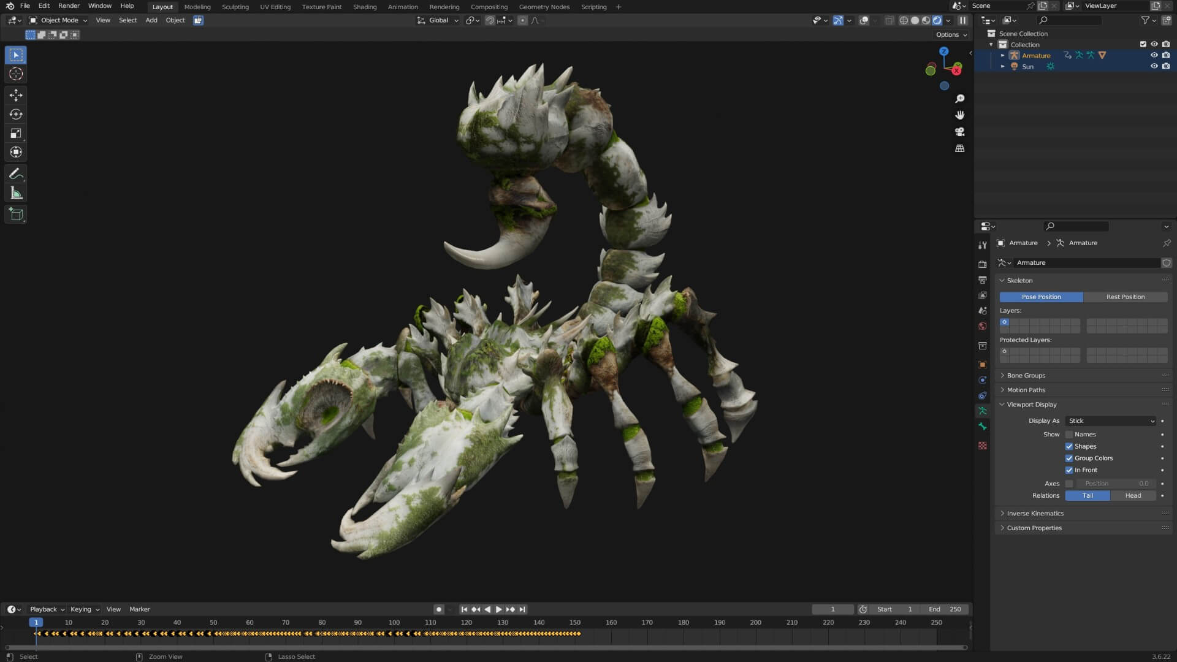This screenshot has height=662, width=1177.
Task: Select the Measure tool
Action: coord(16,194)
